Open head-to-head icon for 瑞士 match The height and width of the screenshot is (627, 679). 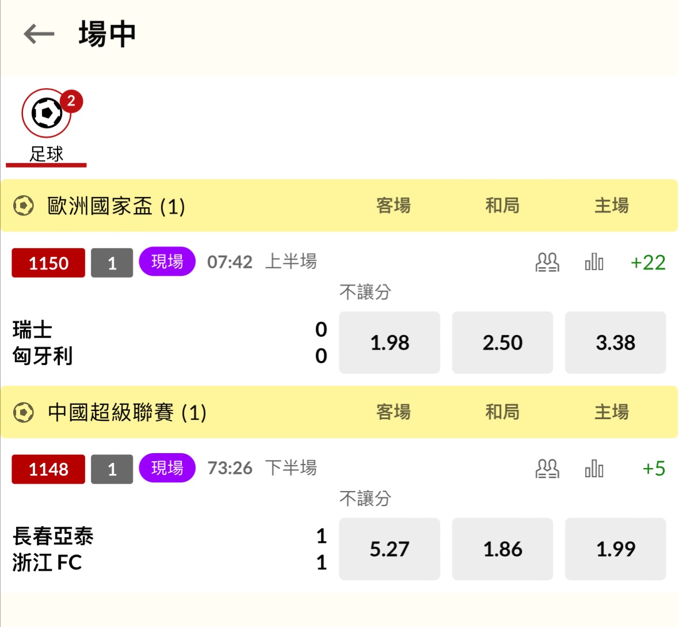547,263
